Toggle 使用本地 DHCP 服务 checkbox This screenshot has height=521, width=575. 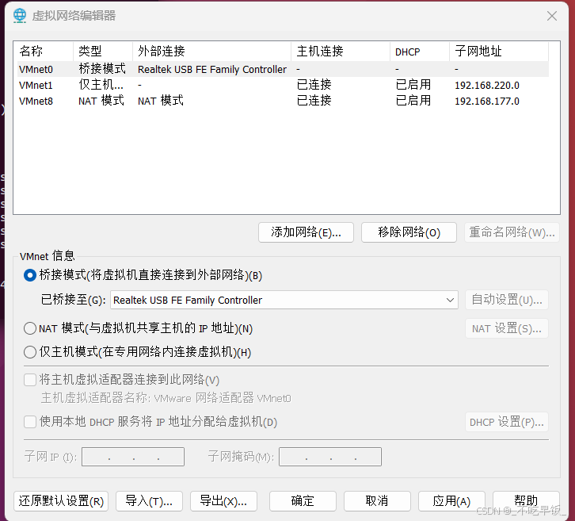pyautogui.click(x=30, y=422)
